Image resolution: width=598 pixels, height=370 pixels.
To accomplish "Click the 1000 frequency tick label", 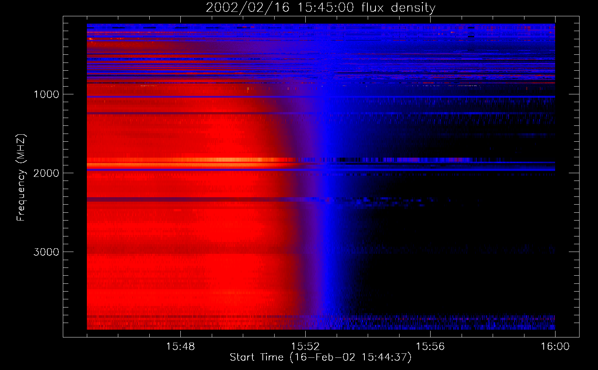I will click(46, 94).
